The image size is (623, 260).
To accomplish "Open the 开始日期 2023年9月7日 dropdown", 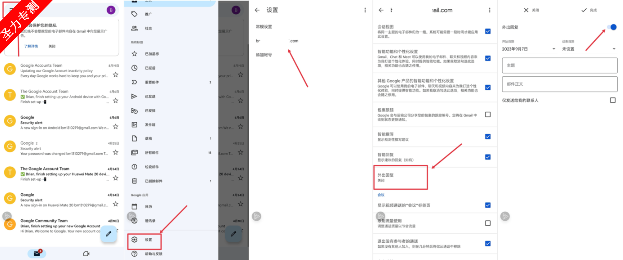I will tap(529, 49).
